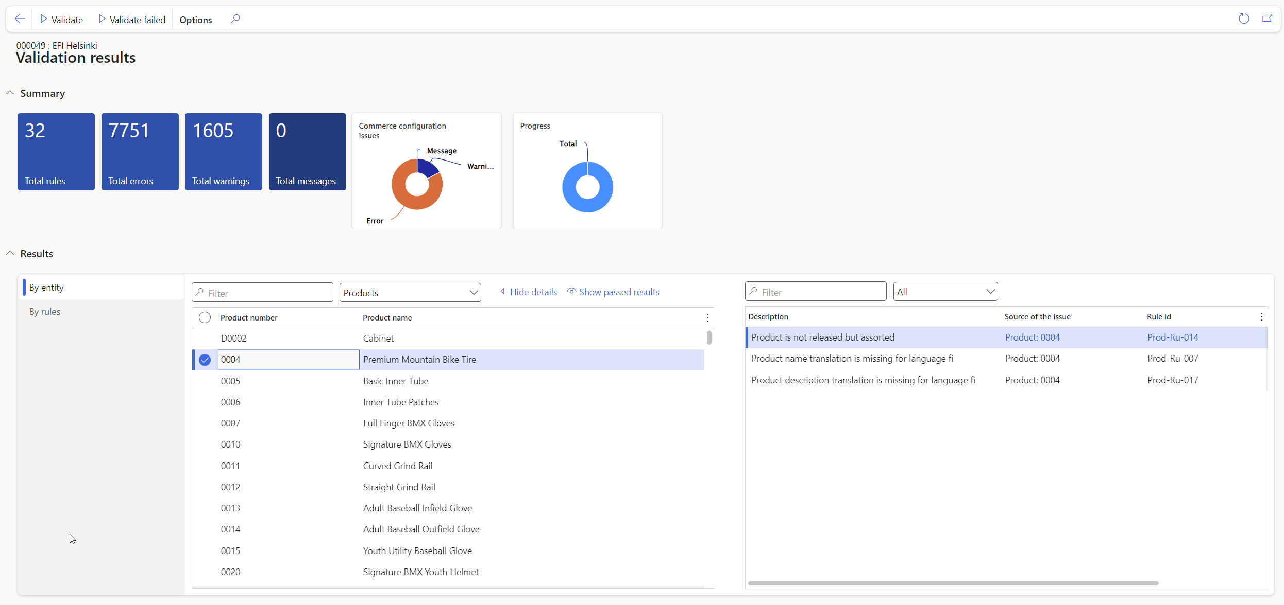
Task: Click the Prod-Ru-017 rule id cell
Action: coord(1173,380)
